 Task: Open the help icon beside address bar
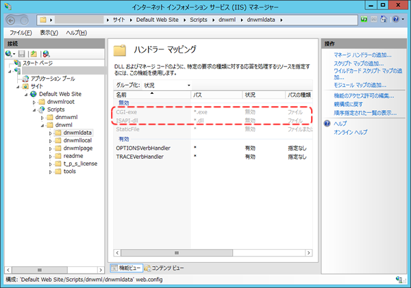[x=396, y=19]
